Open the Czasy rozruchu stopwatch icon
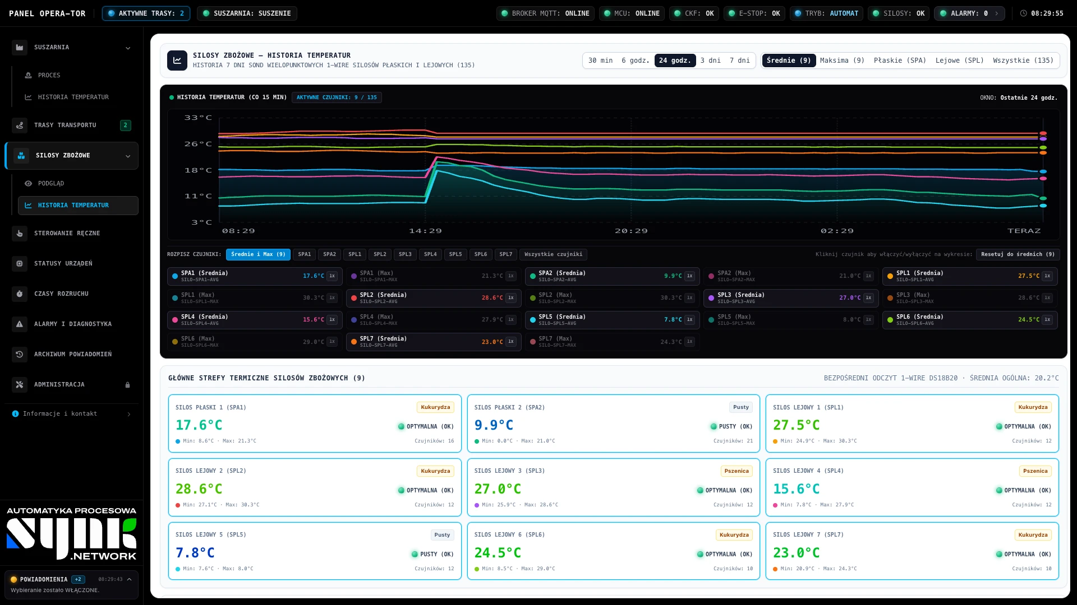This screenshot has height=605, width=1077. point(20,294)
